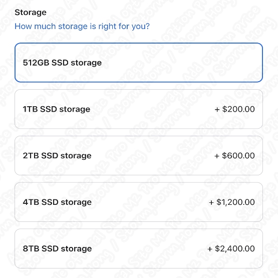Click the + $1,200.00 price label
Viewport: 278px width, 278px height.
click(x=232, y=202)
